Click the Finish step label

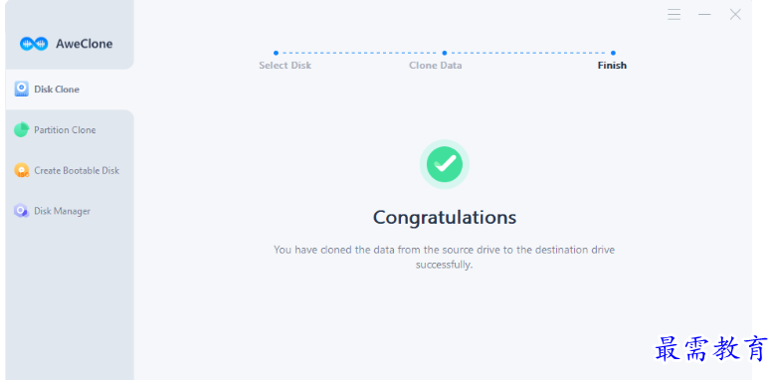(612, 66)
